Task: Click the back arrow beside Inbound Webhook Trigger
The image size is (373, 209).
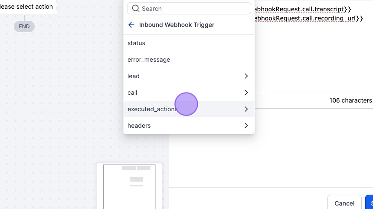Action: click(x=131, y=25)
